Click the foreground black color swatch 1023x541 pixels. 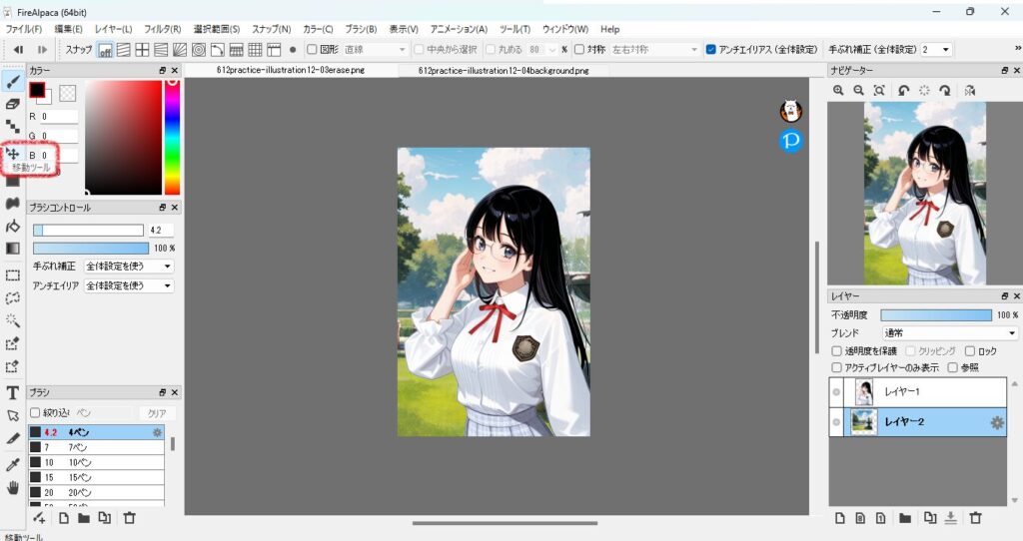(37, 90)
